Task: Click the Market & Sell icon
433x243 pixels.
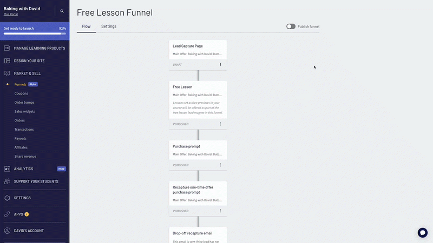Action: click(x=7, y=73)
